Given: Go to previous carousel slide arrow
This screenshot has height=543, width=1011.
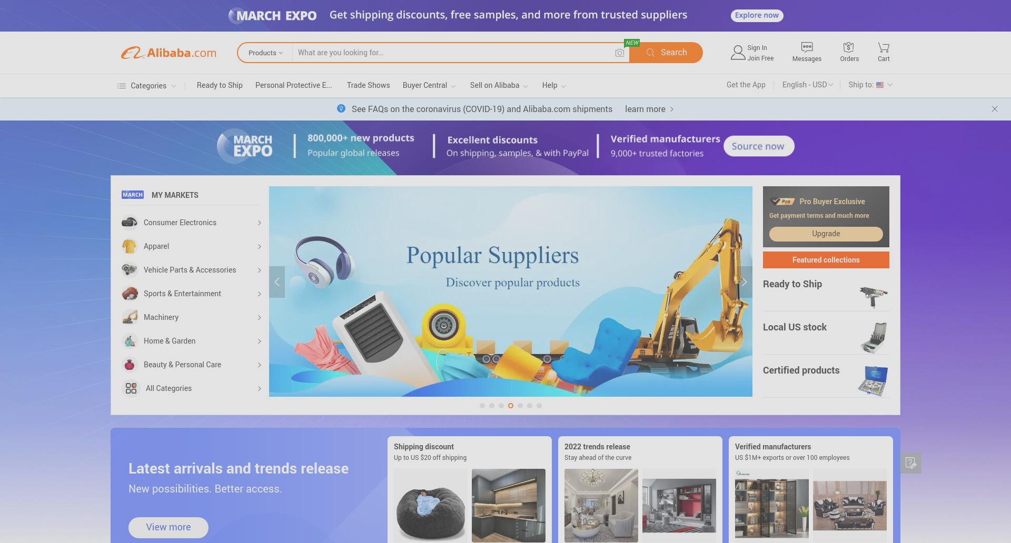Looking at the screenshot, I should [x=277, y=282].
